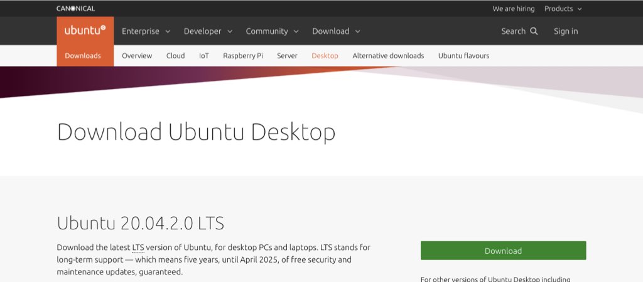The image size is (643, 282).
Task: Click the Ubuntu 20.04.2.0 LTS heading
Action: pos(141,224)
